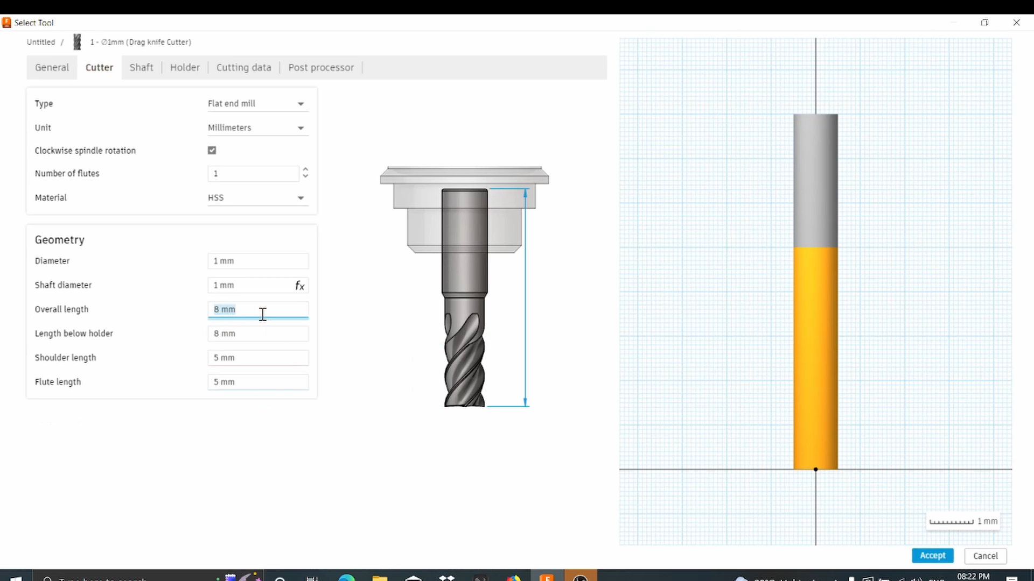Switch to the Cutting data tab
The width and height of the screenshot is (1034, 581).
(243, 67)
